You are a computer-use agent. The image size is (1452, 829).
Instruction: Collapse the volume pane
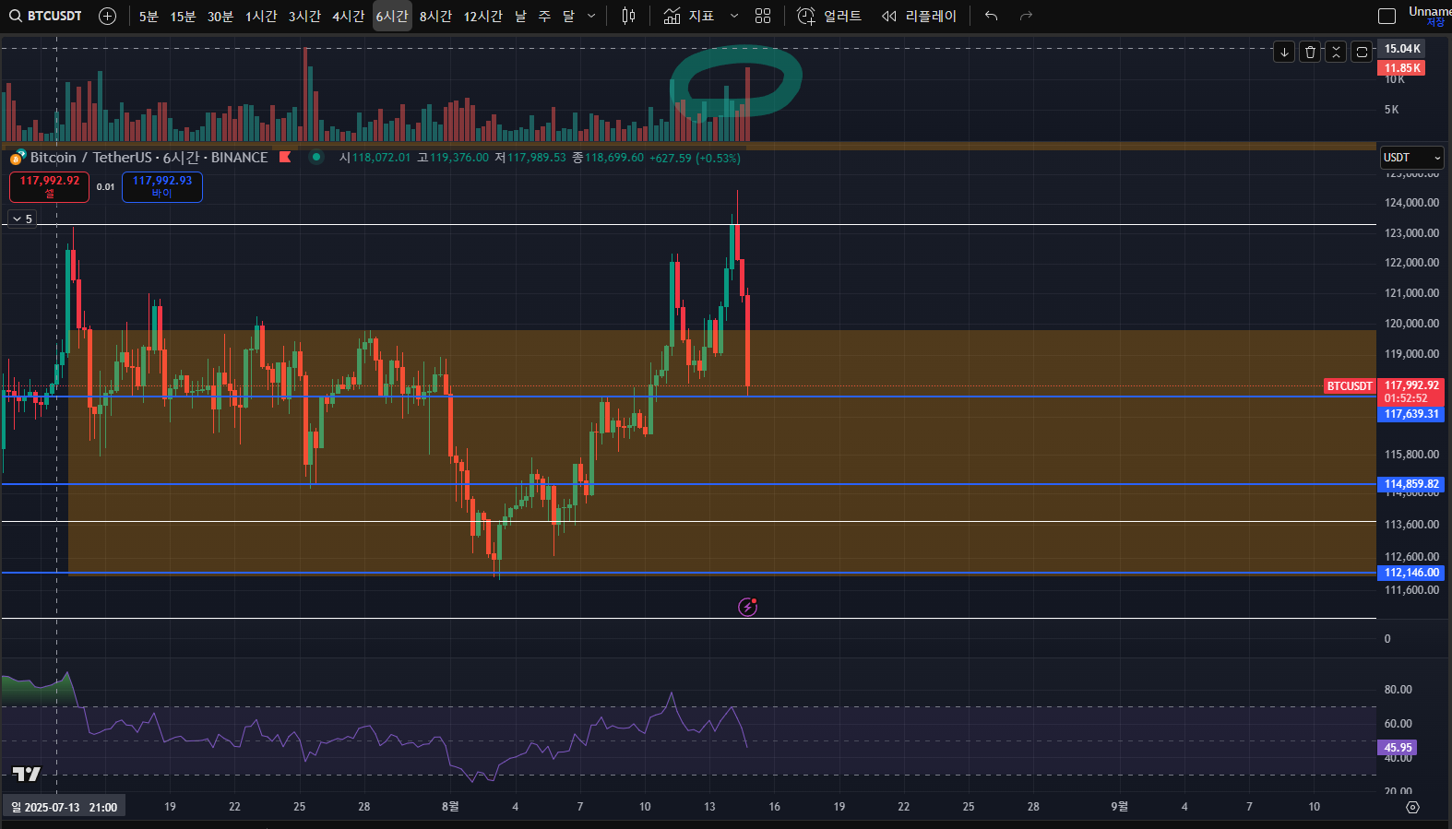[x=1336, y=52]
